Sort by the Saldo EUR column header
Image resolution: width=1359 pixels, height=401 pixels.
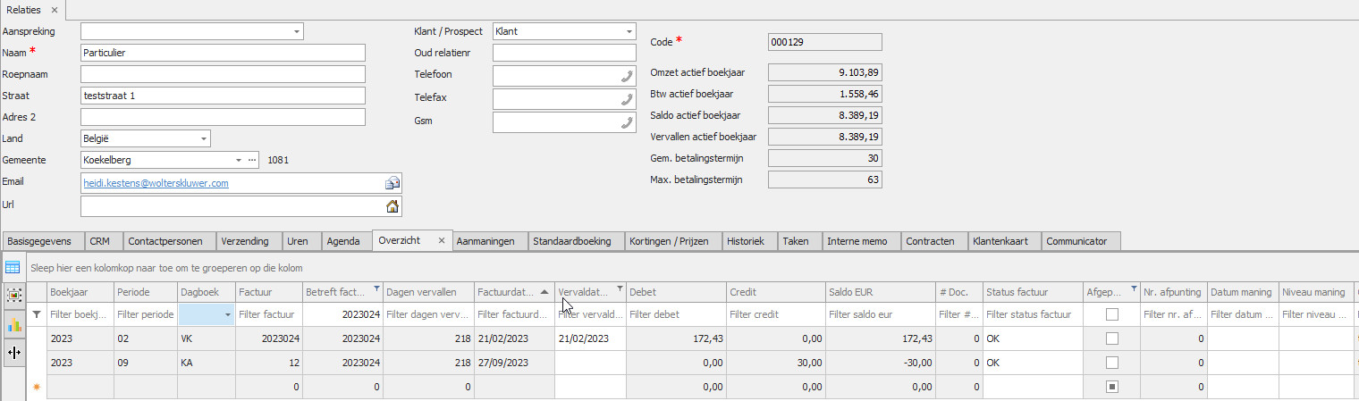click(879, 292)
